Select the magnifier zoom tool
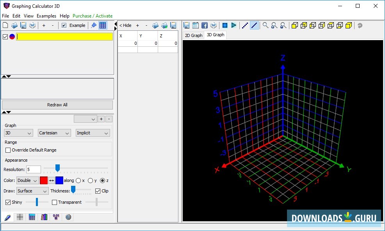 click(x=266, y=25)
